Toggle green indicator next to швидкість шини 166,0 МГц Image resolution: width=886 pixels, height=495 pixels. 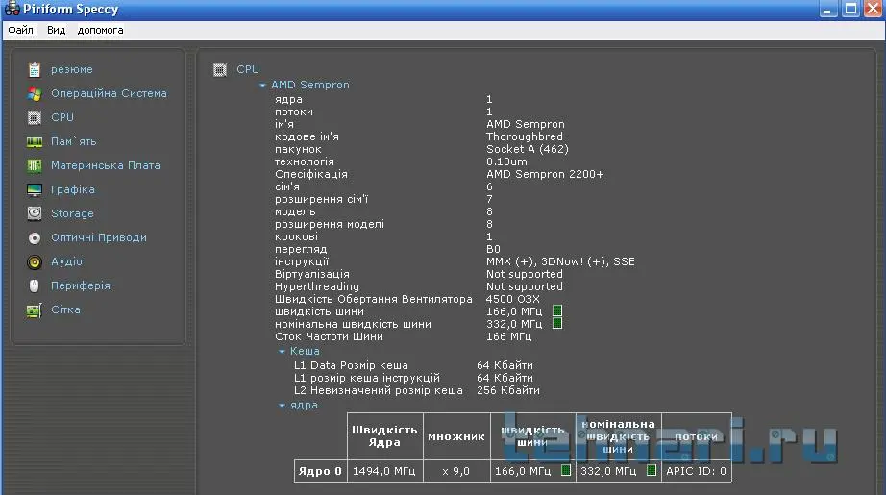pyautogui.click(x=557, y=311)
